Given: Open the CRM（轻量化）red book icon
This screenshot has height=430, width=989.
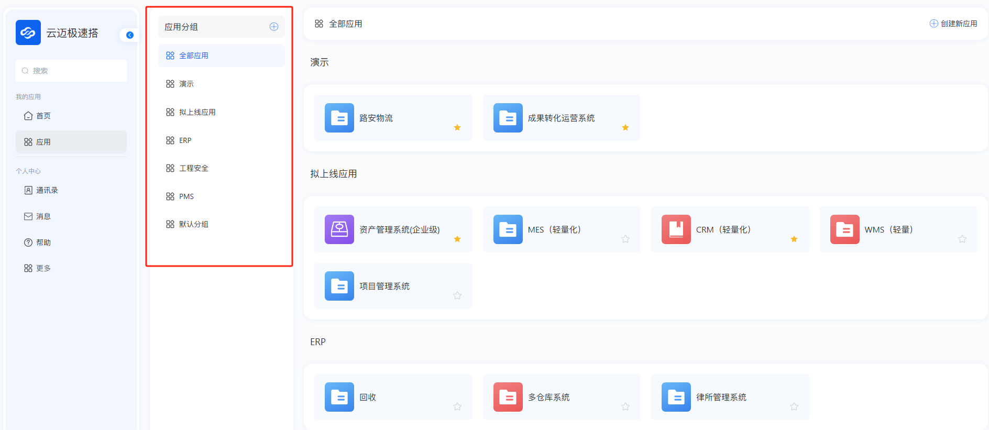Looking at the screenshot, I should tap(676, 229).
